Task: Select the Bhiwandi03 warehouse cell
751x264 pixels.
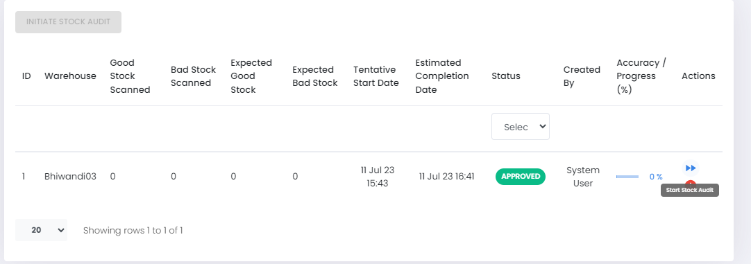Action: point(70,177)
